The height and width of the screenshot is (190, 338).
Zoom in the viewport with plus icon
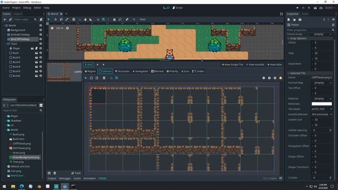pos(67,28)
